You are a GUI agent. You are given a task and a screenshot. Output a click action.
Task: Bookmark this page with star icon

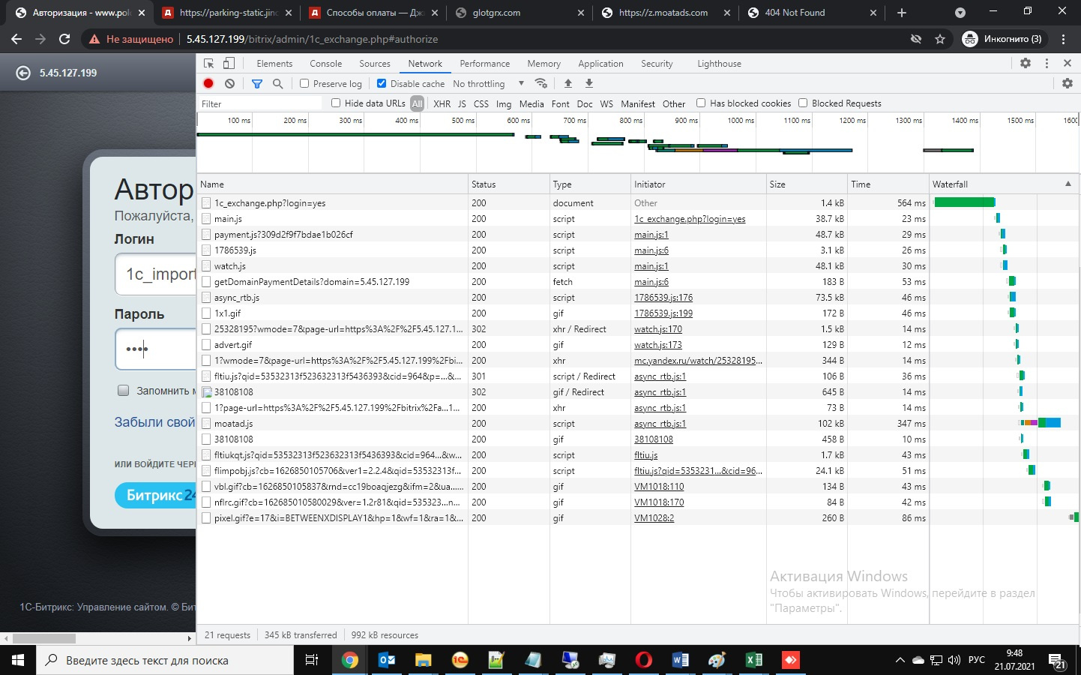click(x=940, y=39)
